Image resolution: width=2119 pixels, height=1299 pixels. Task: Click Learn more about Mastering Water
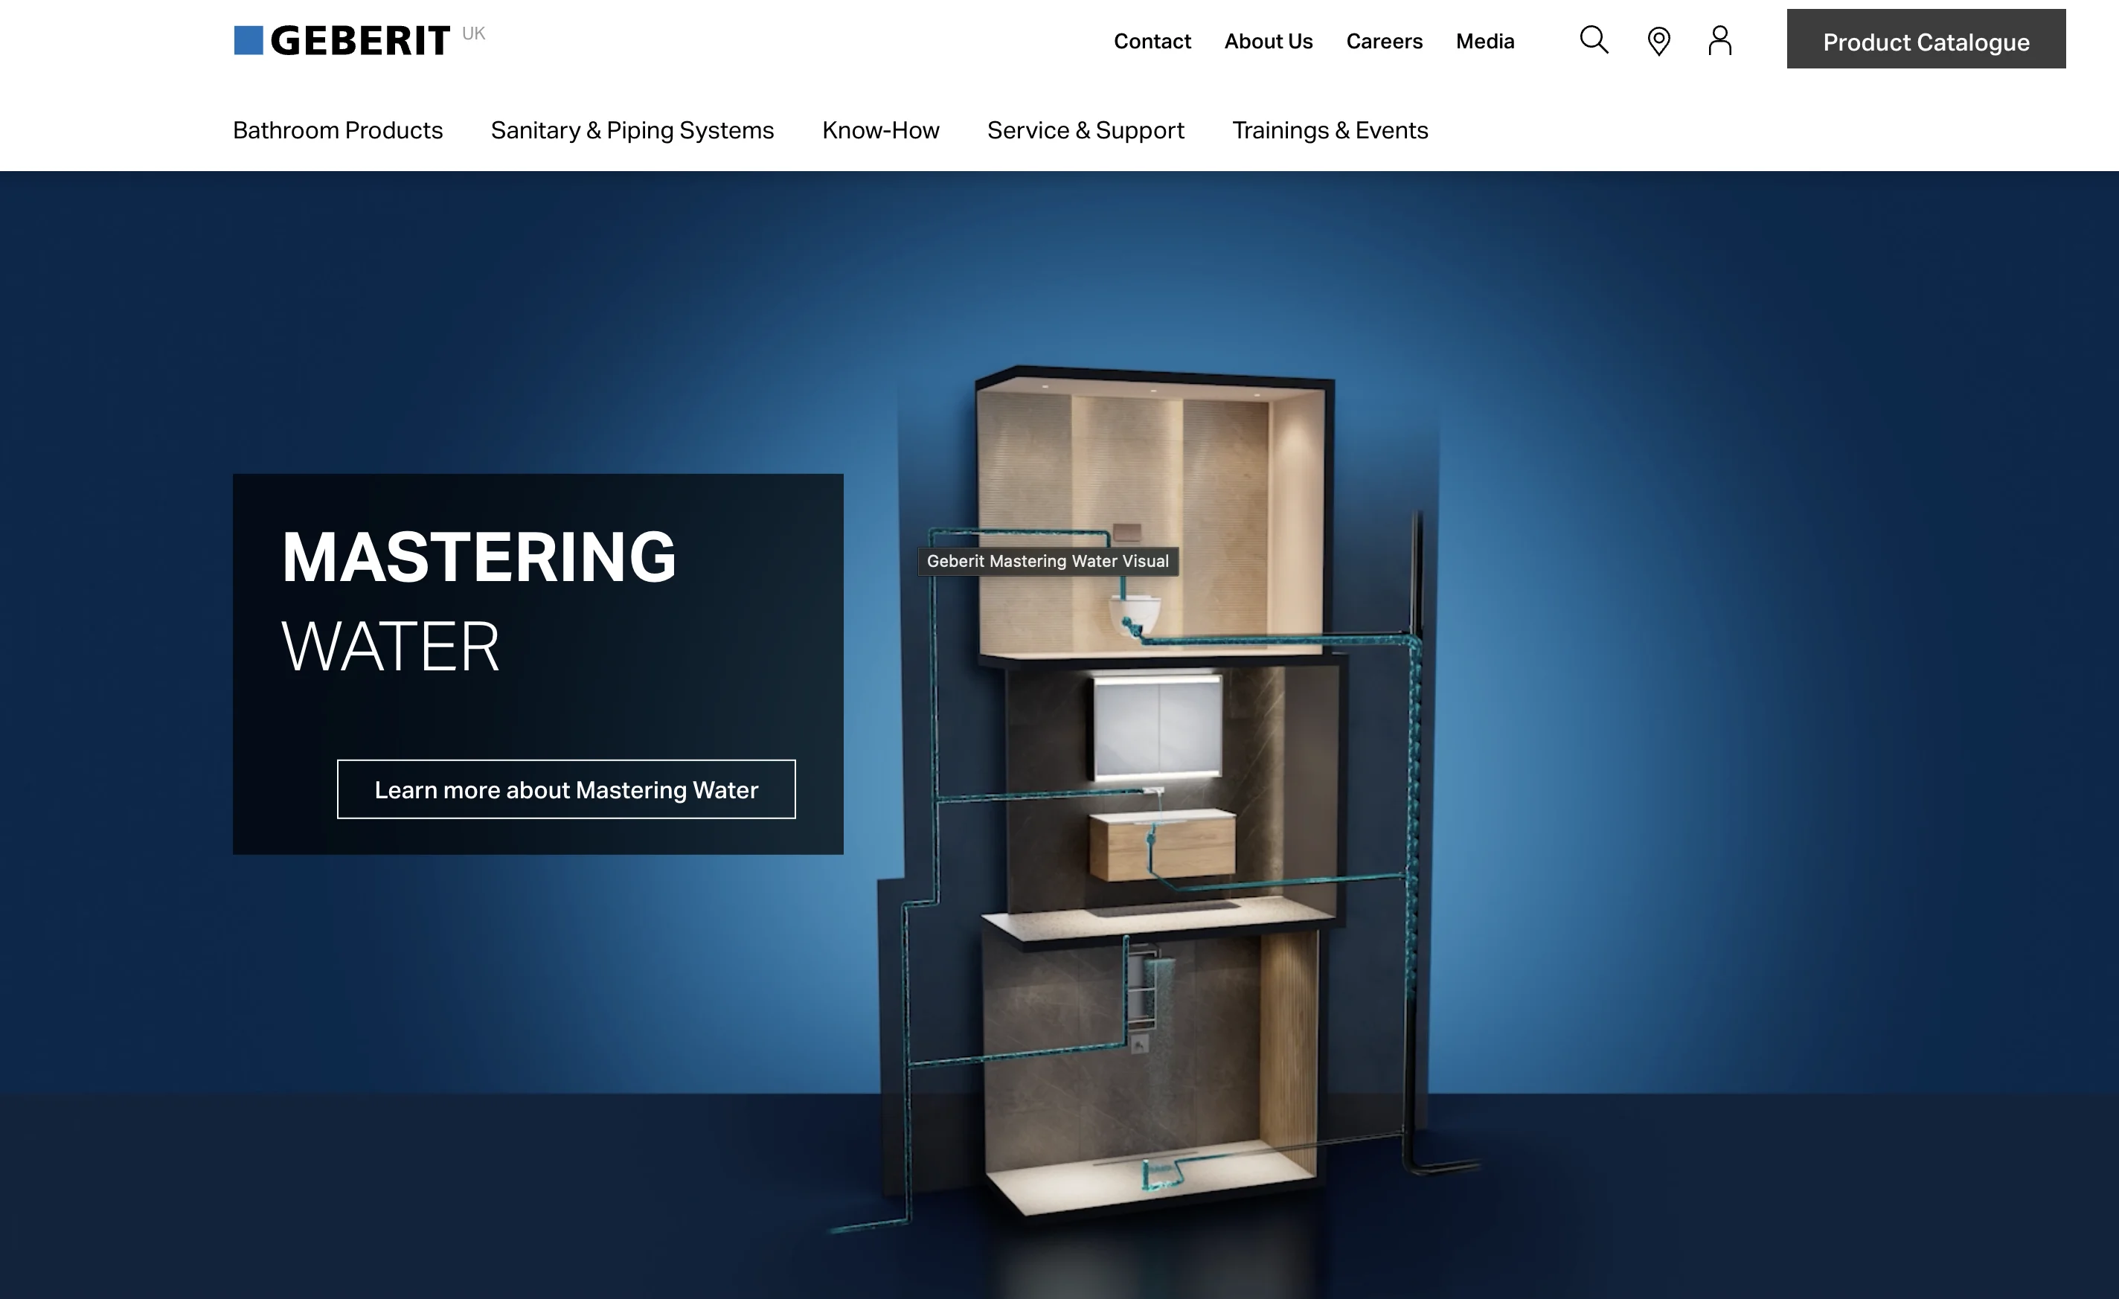(565, 789)
